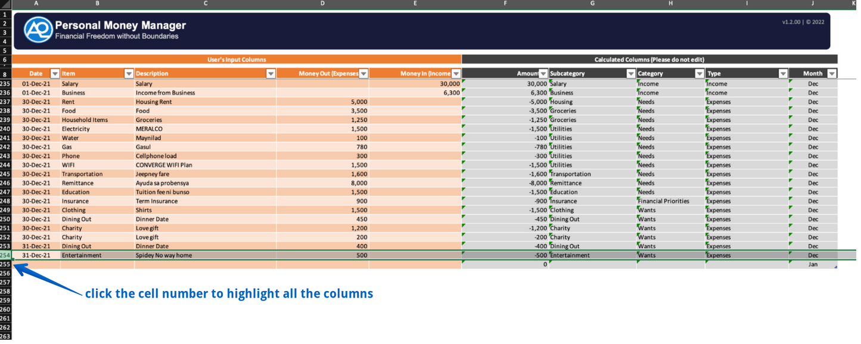861x344 pixels.
Task: Open Money Out (Expenses) filter arrow
Action: point(363,74)
